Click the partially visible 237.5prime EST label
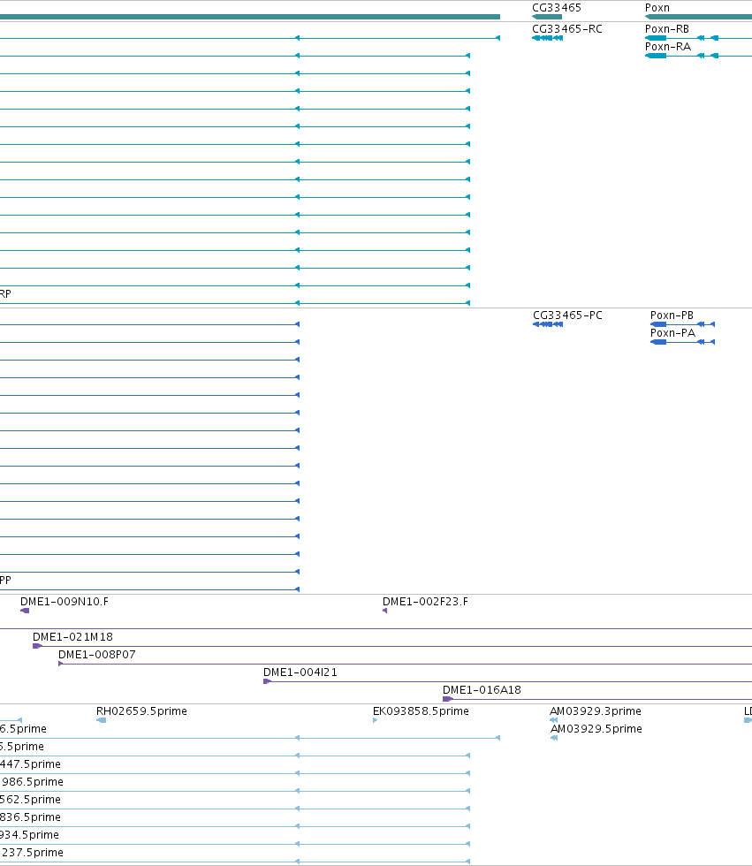This screenshot has width=752, height=866. point(32,852)
